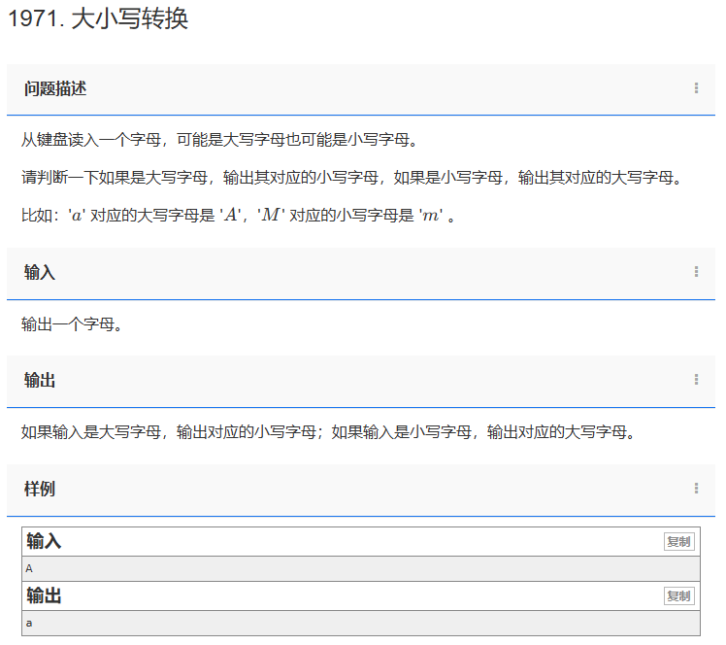Click the example line starting with 比如

[239, 216]
